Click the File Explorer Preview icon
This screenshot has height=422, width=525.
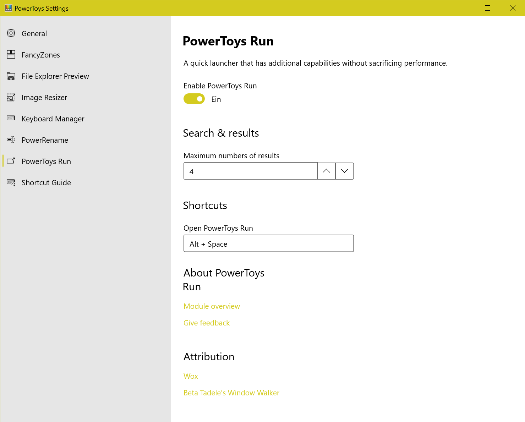pyautogui.click(x=11, y=76)
